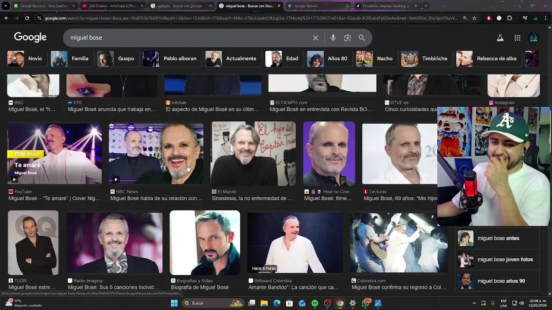Open the Chrome tab search dropdown arrow
The image size is (552, 310).
click(x=6, y=6)
